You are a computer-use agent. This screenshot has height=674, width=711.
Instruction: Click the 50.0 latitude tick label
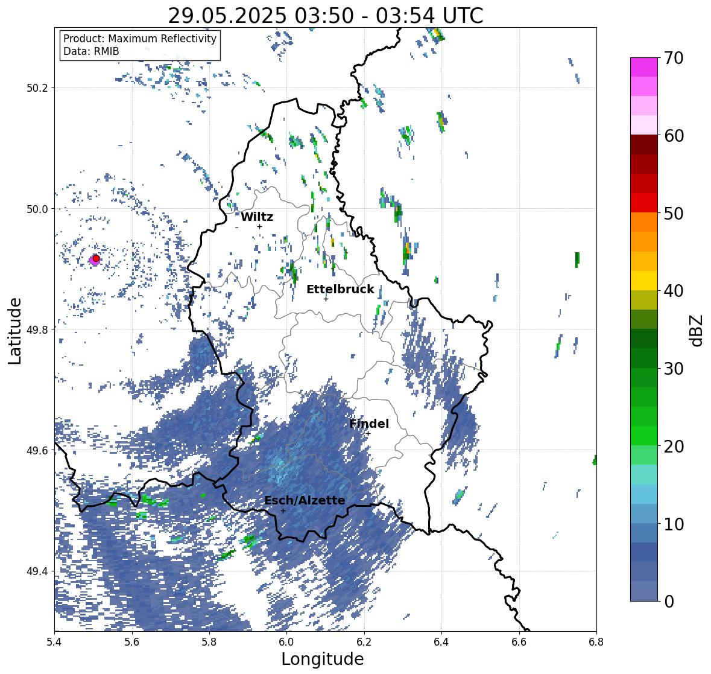click(x=37, y=209)
